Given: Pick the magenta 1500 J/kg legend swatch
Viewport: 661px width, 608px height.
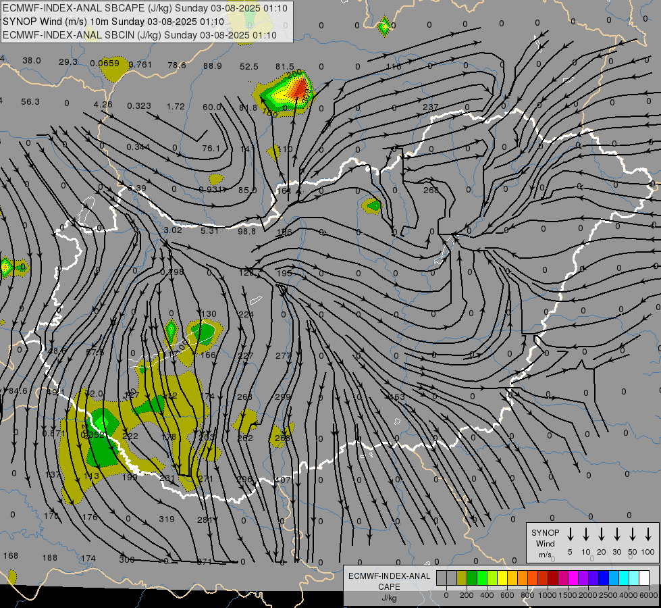Looking at the screenshot, I should [x=573, y=578].
